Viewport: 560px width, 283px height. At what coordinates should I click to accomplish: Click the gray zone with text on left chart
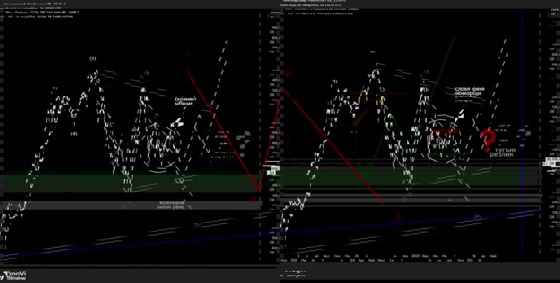click(x=170, y=205)
